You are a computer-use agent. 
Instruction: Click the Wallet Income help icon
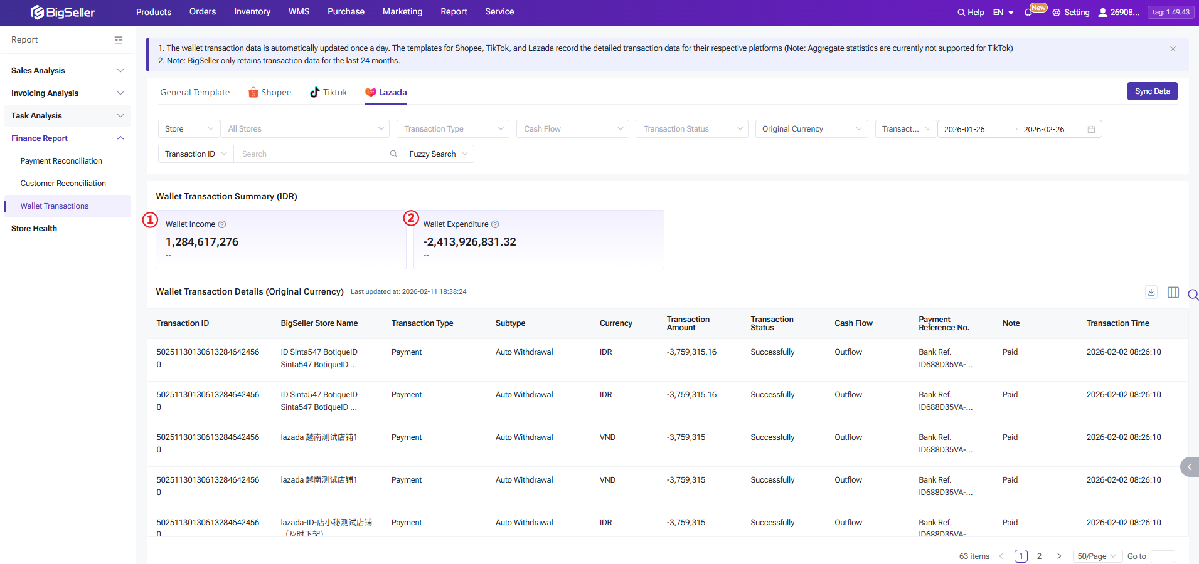point(222,224)
